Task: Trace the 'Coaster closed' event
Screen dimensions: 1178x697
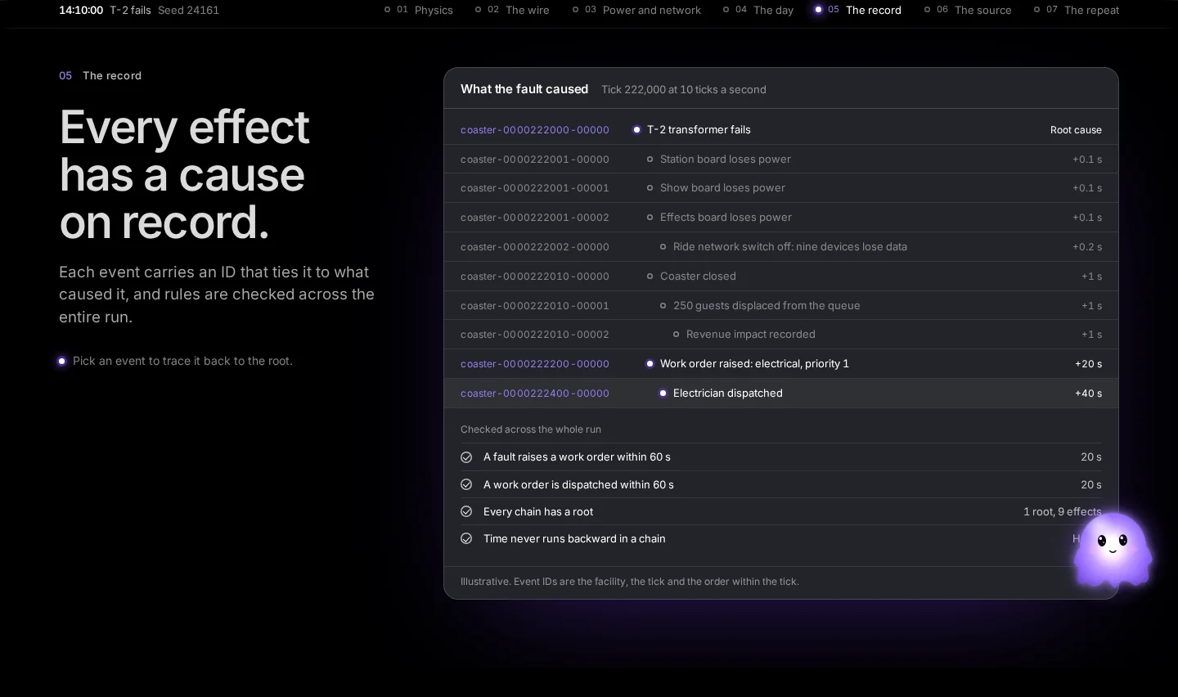Action: click(781, 277)
